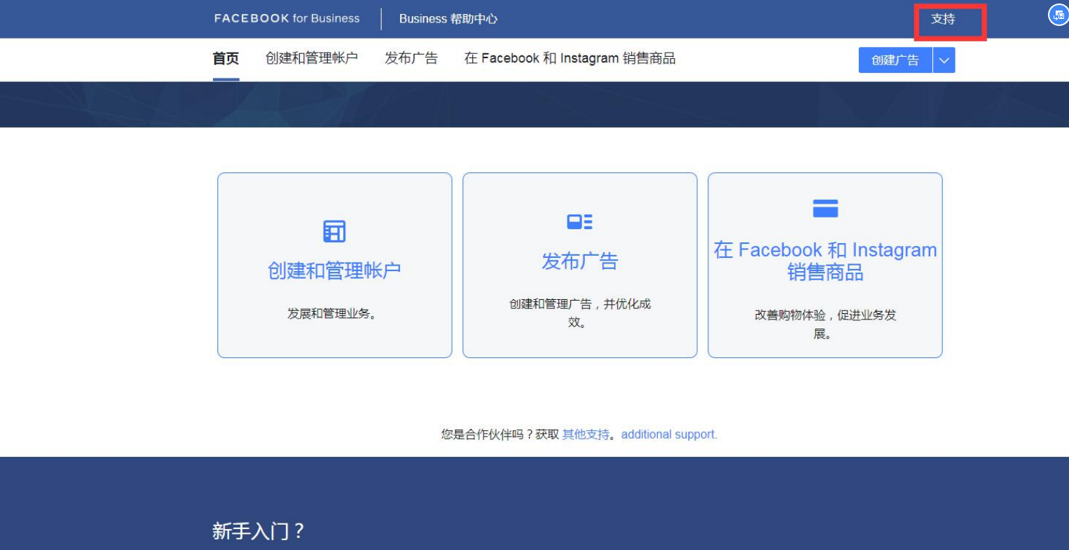Select the 首页 tab
The width and height of the screenshot is (1069, 550).
coord(226,59)
